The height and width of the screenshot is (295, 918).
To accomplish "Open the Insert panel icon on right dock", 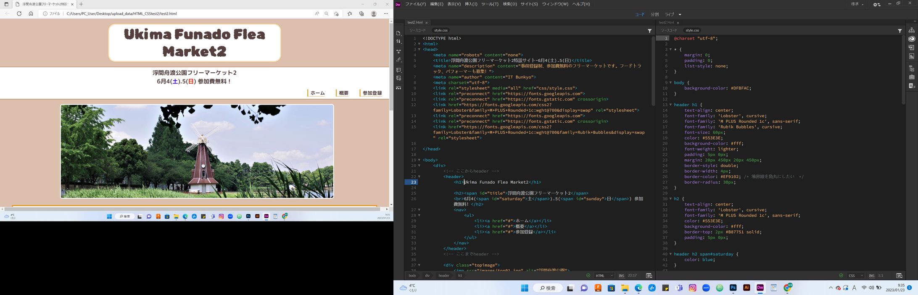I will coord(912,47).
